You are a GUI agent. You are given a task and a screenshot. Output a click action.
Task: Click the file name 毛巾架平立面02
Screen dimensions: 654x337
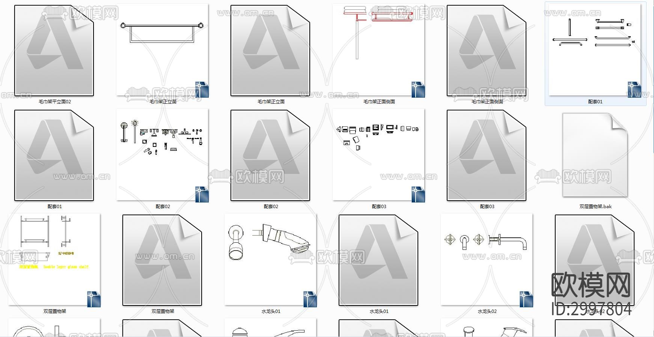pyautogui.click(x=55, y=102)
